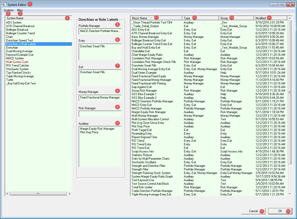Select Strength Ranking Stock System block

point(209,173)
